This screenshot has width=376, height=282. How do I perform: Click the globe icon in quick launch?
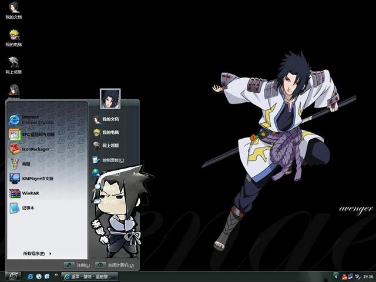(39, 277)
